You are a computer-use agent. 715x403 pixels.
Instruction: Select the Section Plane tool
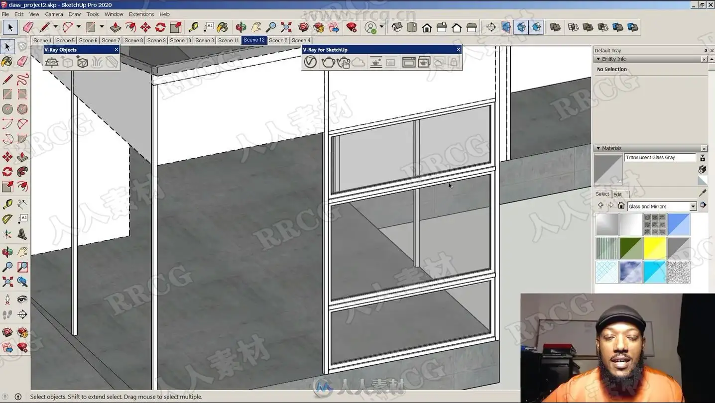click(x=22, y=314)
